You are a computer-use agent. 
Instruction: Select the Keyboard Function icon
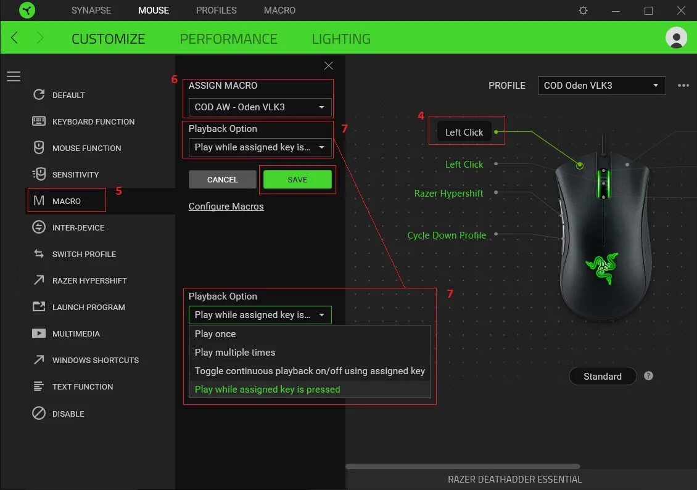pyautogui.click(x=39, y=121)
